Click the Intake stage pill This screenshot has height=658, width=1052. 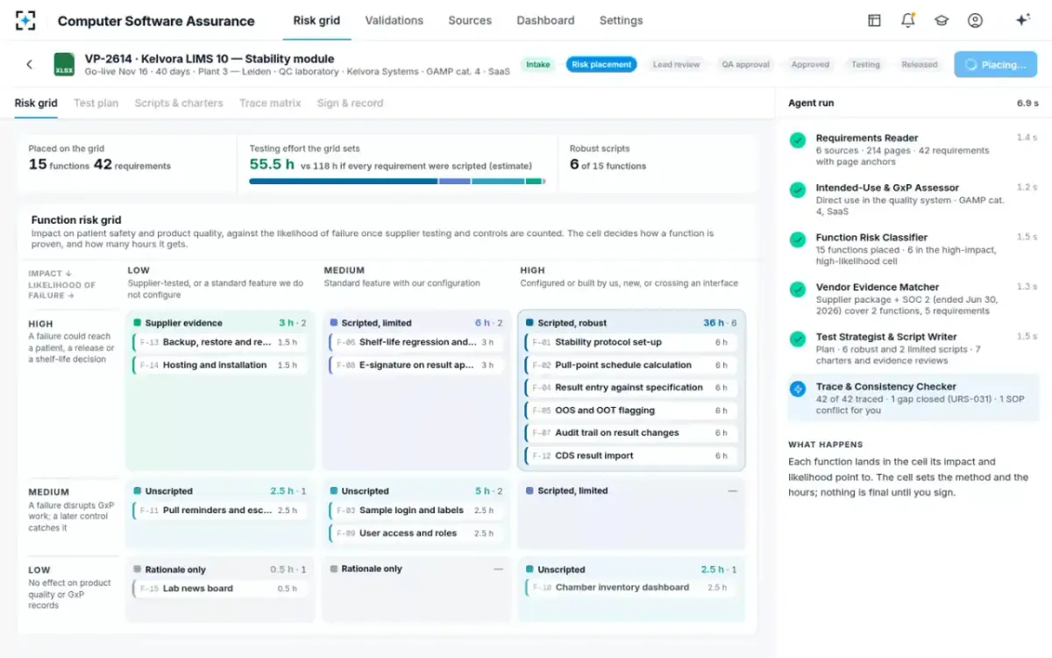tap(538, 64)
